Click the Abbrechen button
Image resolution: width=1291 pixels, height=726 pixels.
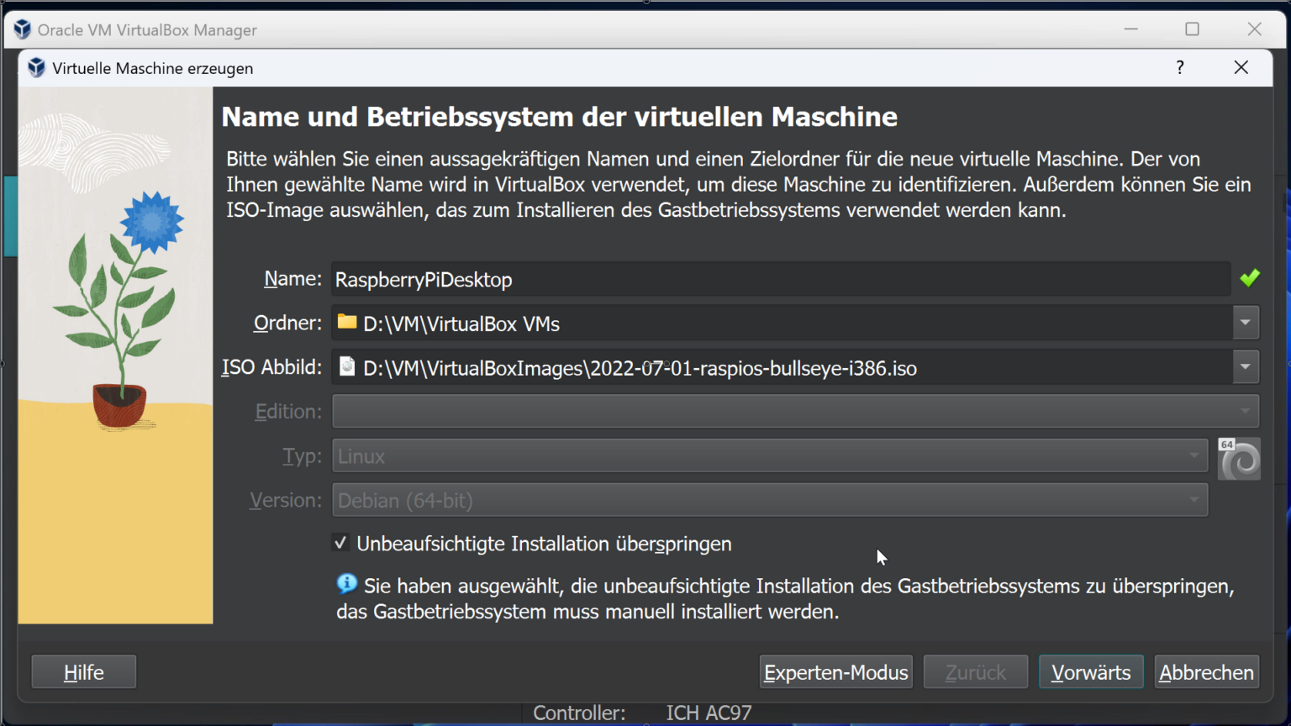(1206, 672)
